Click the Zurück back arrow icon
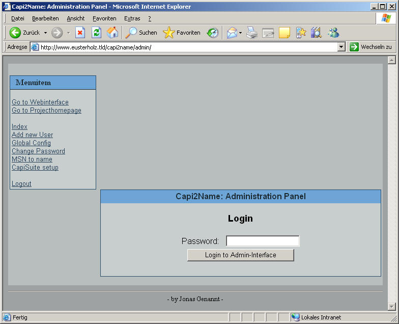 point(15,33)
